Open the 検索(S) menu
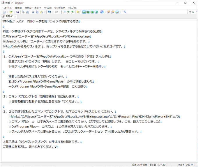198x167 pixels. click(x=28, y=8)
